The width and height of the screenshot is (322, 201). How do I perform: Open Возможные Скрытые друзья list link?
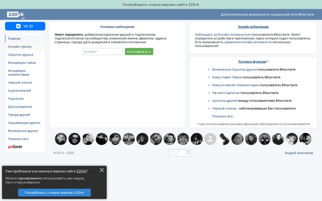[x=234, y=69]
